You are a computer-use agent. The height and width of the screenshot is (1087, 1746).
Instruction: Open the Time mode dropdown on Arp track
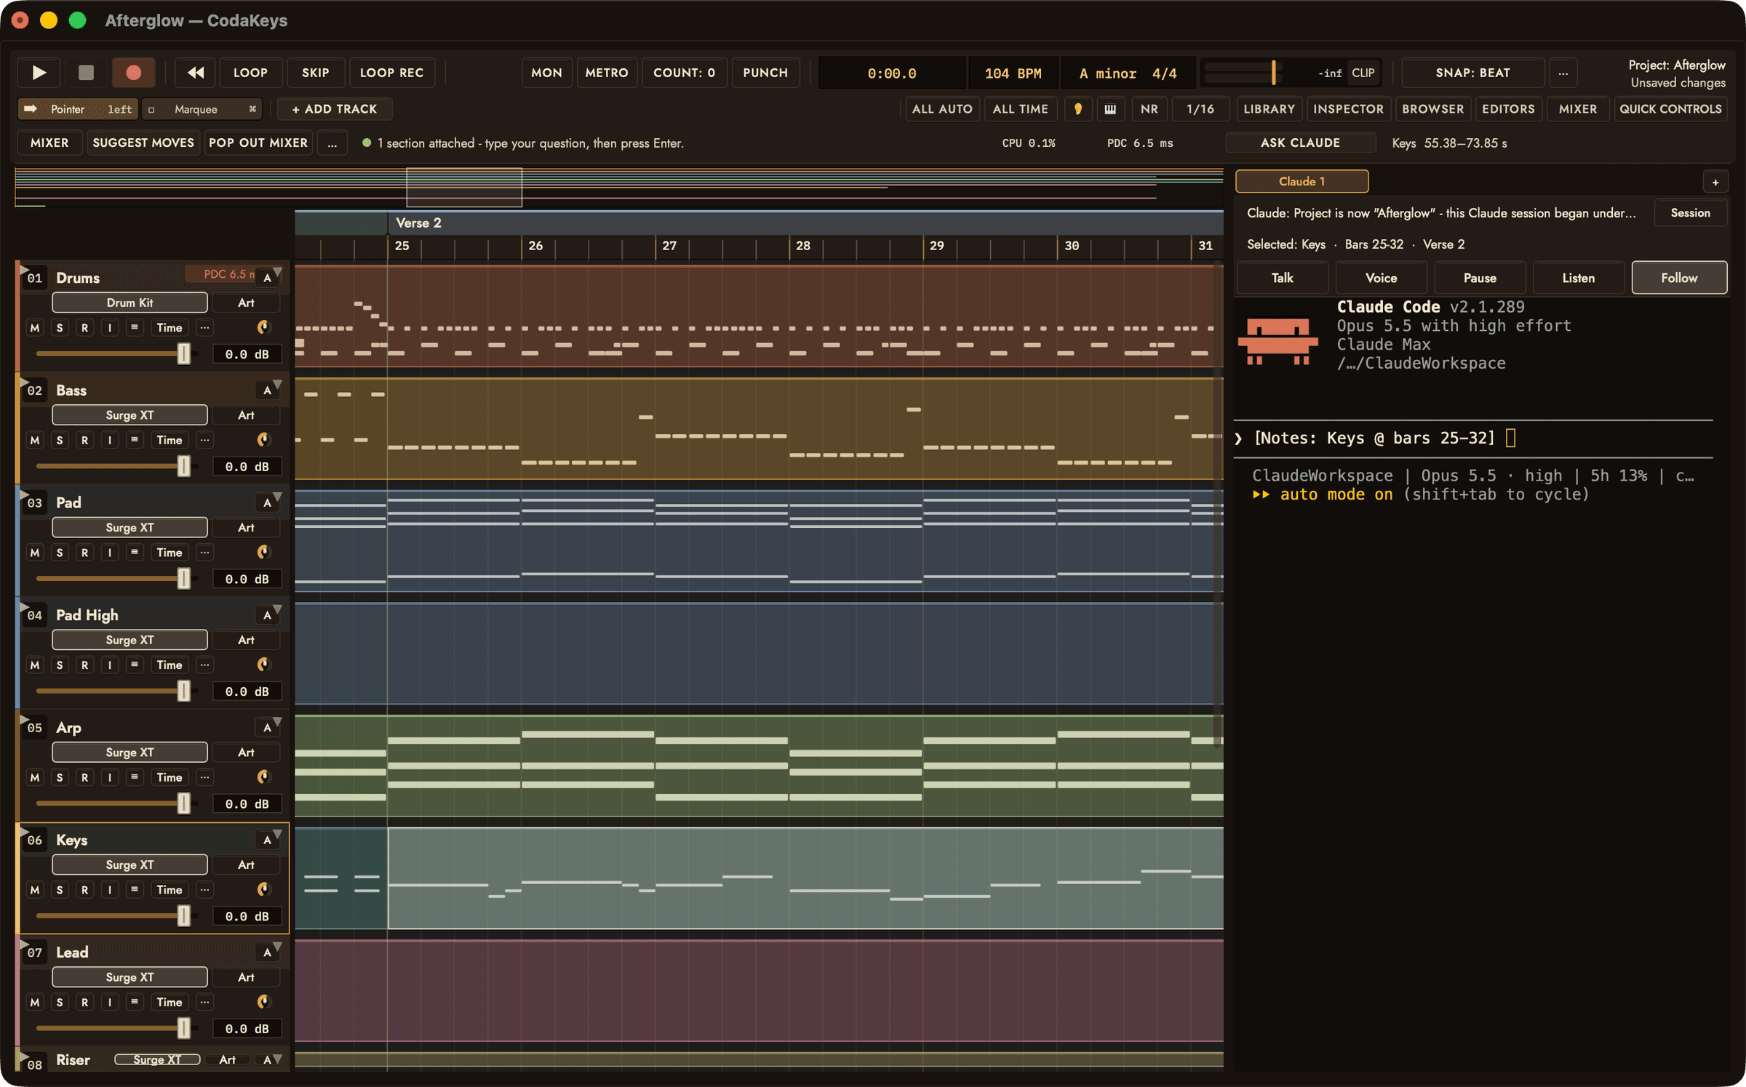(x=170, y=777)
